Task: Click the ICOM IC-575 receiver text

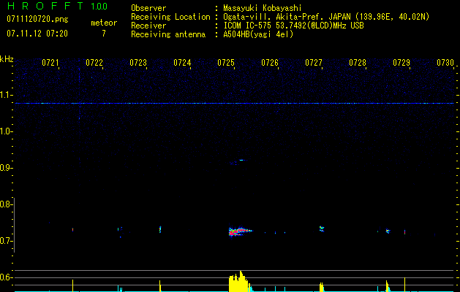Action: [x=293, y=26]
